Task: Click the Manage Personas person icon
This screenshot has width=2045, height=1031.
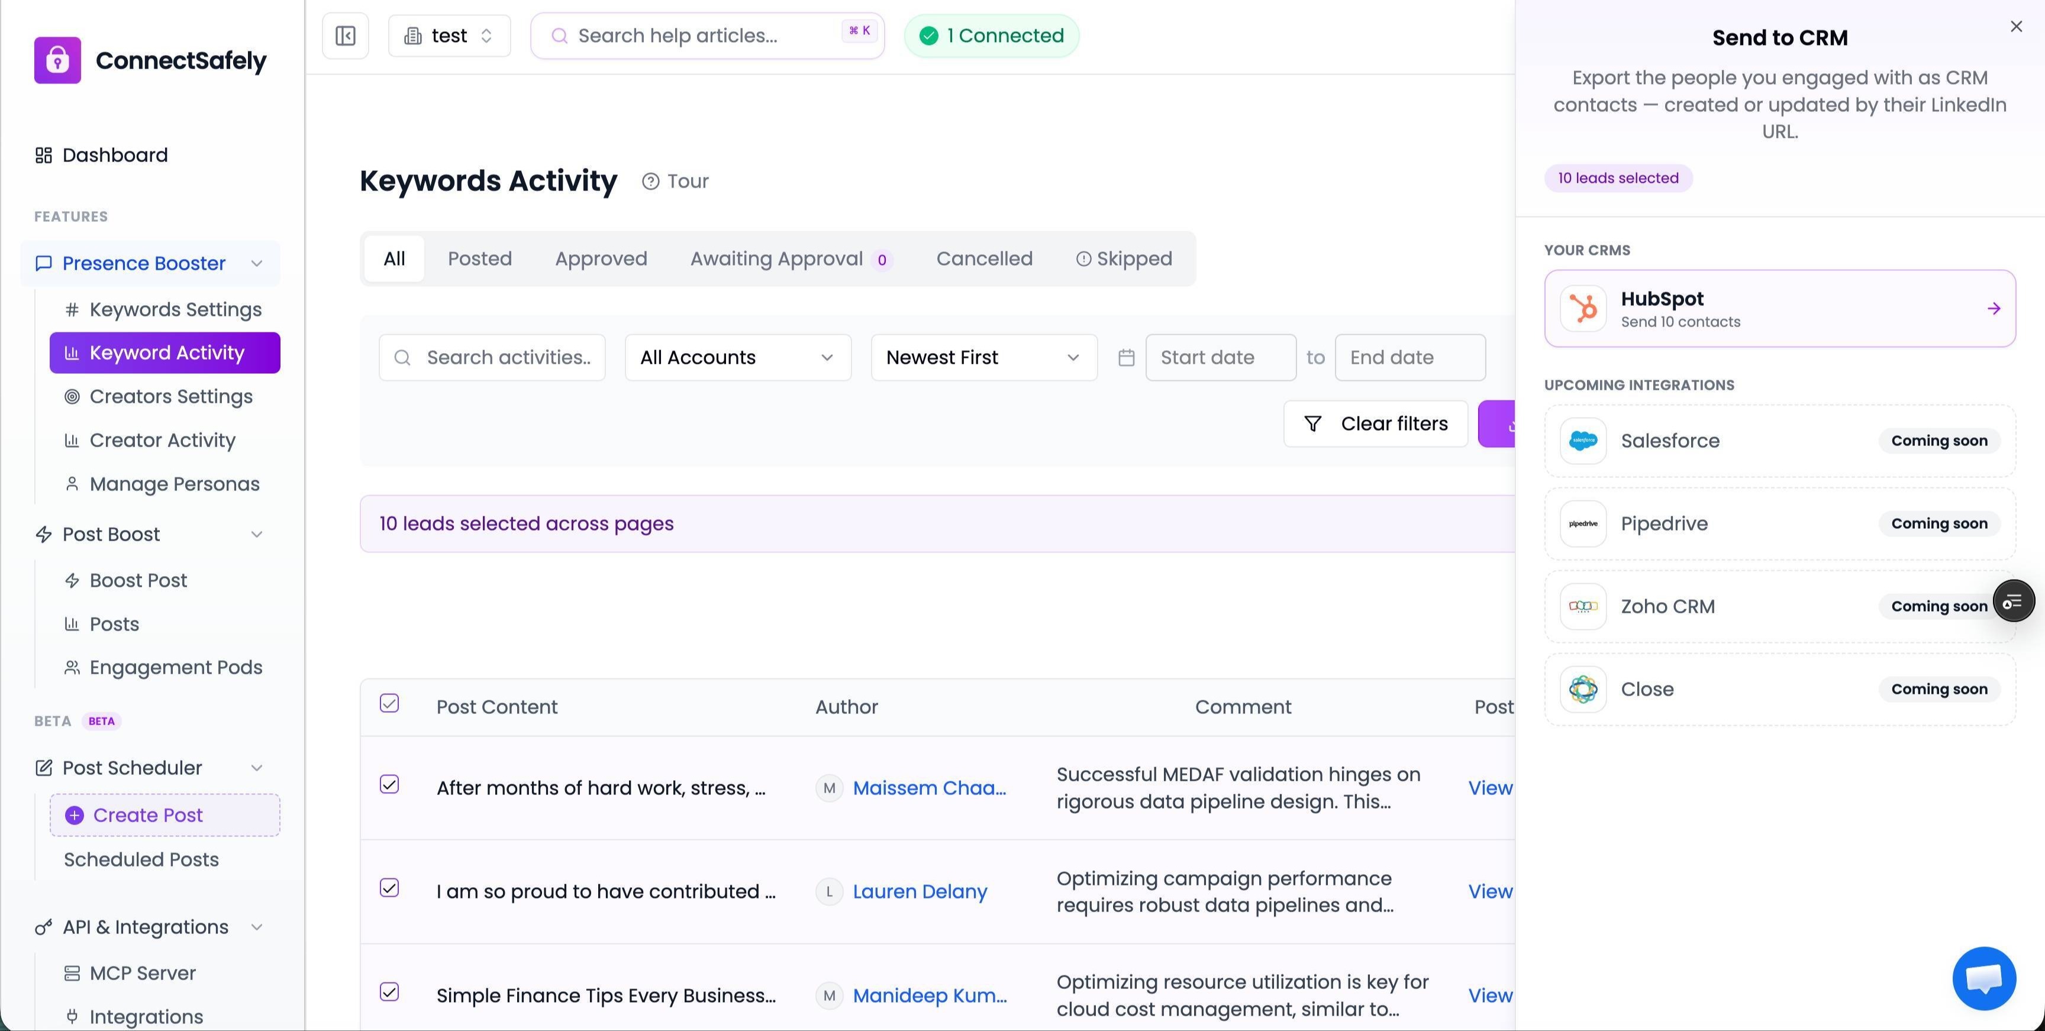Action: pos(72,484)
